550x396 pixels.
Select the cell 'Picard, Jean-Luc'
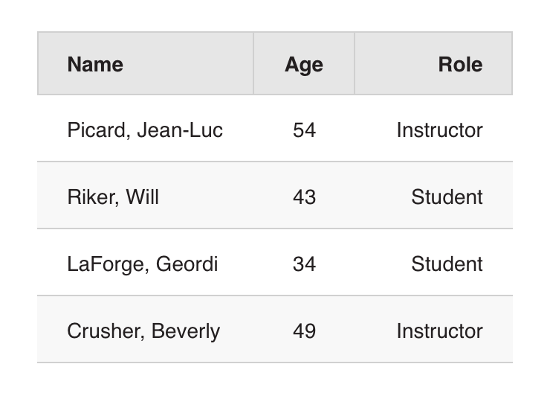click(x=145, y=130)
